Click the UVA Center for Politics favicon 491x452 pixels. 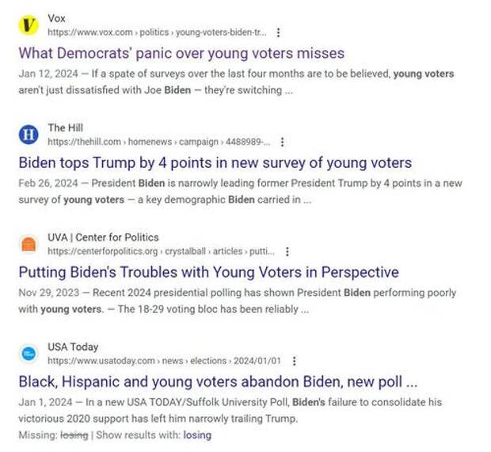pyautogui.click(x=29, y=244)
